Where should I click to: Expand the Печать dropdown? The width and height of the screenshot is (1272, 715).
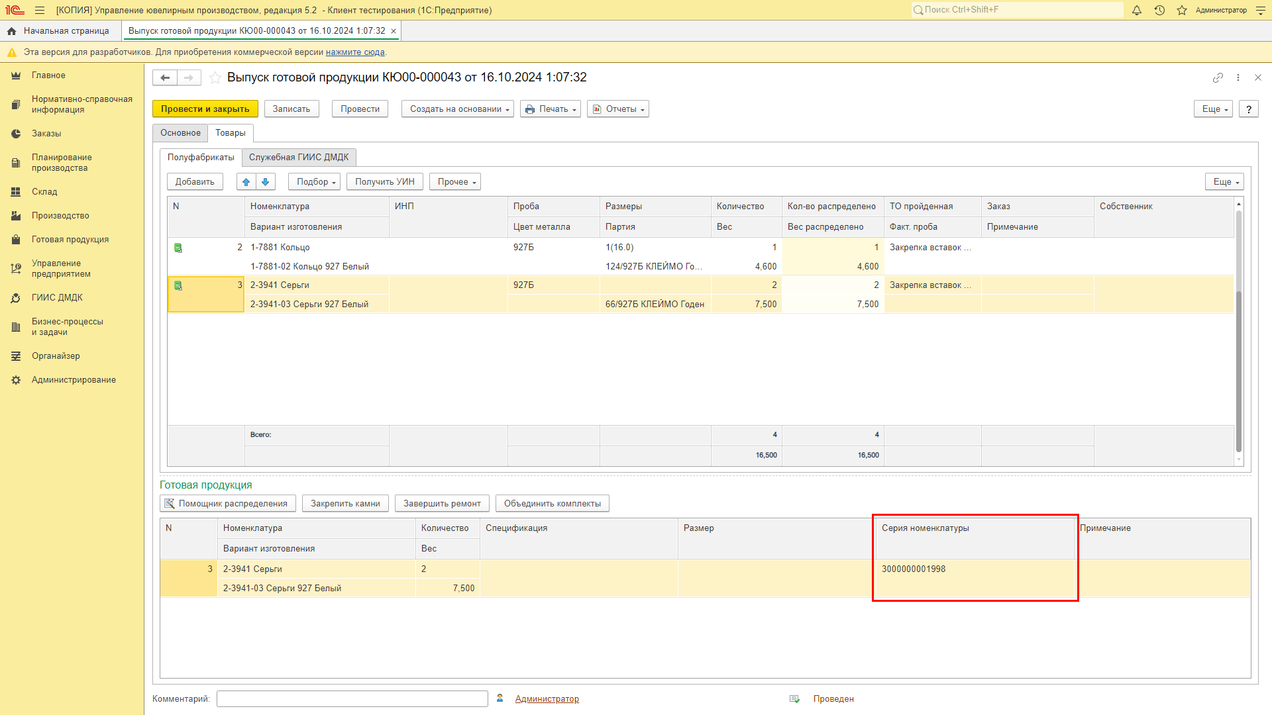click(551, 109)
